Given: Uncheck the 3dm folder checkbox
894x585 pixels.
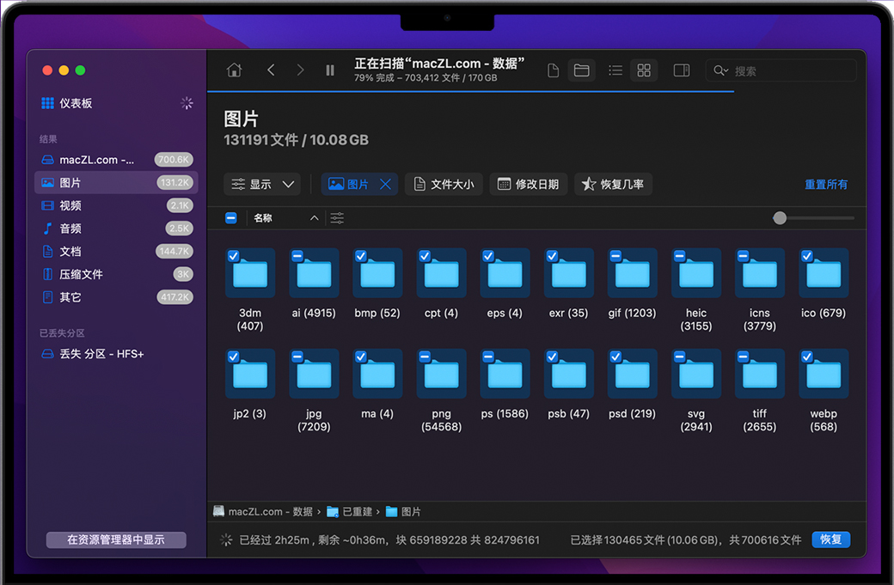Looking at the screenshot, I should point(233,256).
